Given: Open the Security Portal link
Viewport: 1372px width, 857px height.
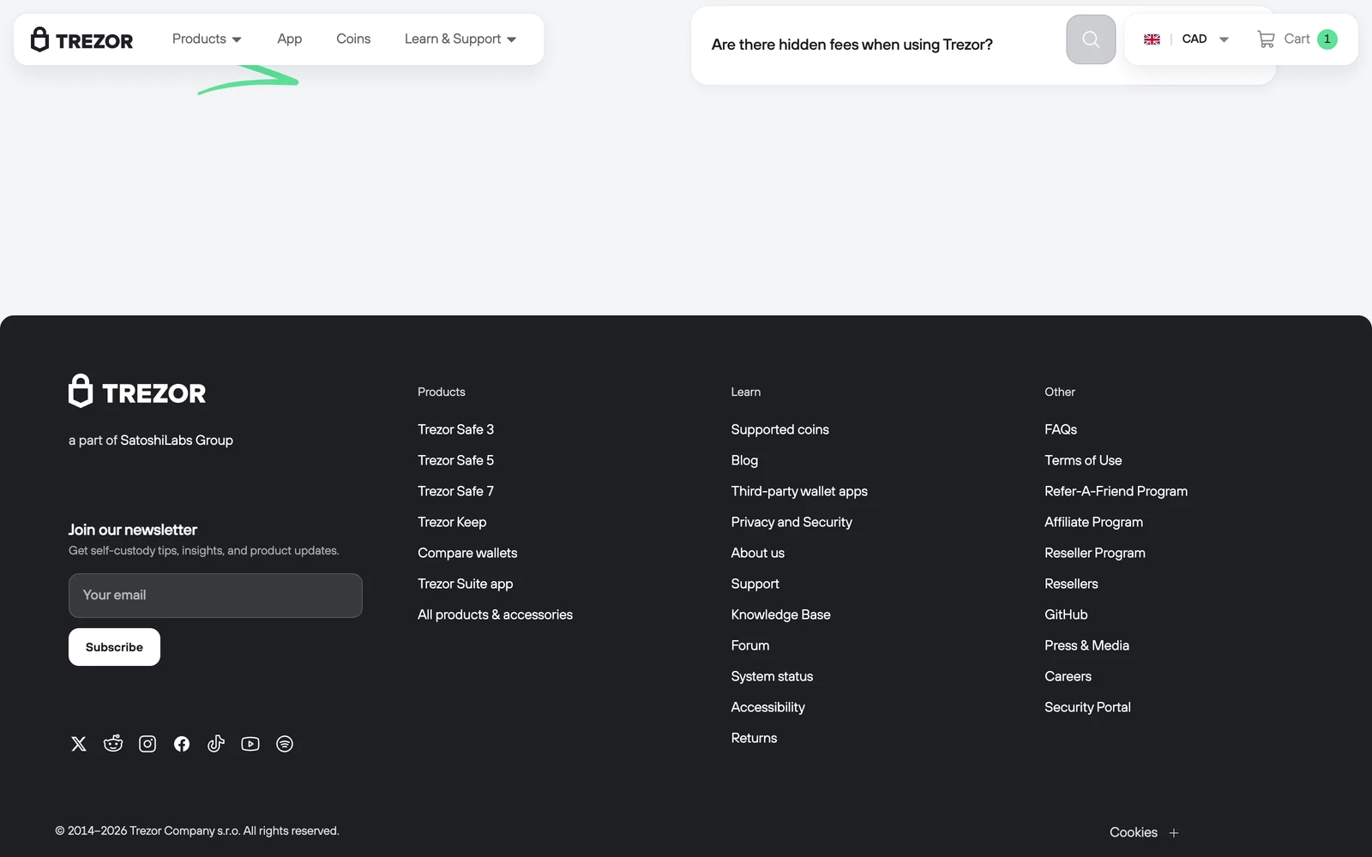Looking at the screenshot, I should pyautogui.click(x=1087, y=707).
